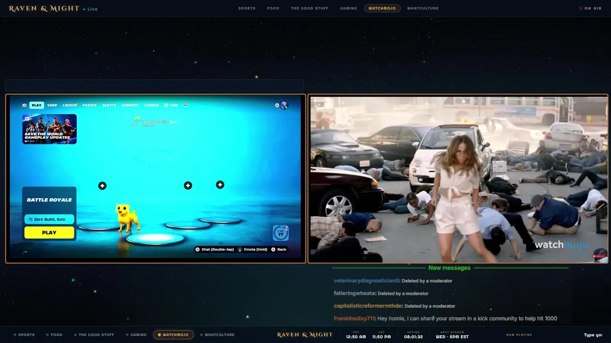Click the 08:01:32 uptime counter
The image size is (611, 343).
coord(413,335)
